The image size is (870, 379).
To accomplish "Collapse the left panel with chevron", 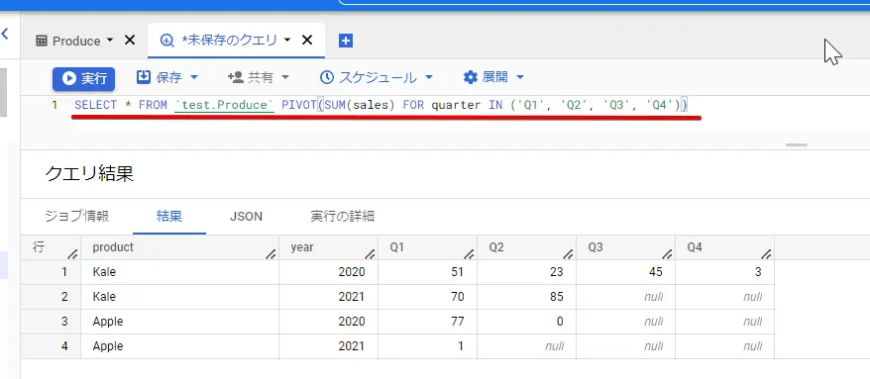I will pos(4,35).
